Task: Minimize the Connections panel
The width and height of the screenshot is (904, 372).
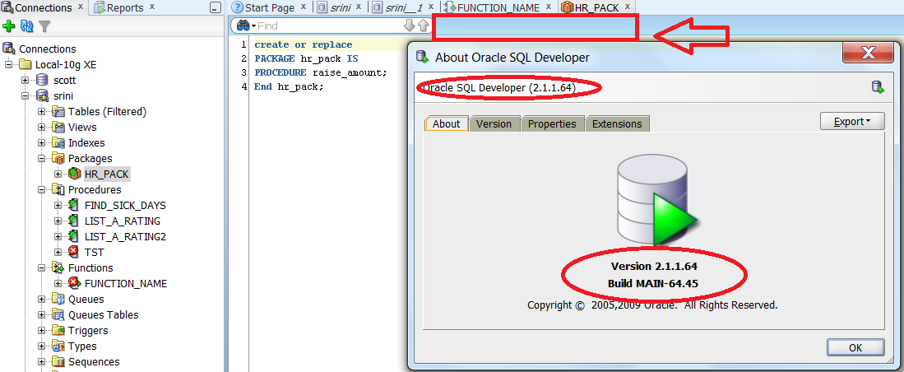Action: point(215,8)
